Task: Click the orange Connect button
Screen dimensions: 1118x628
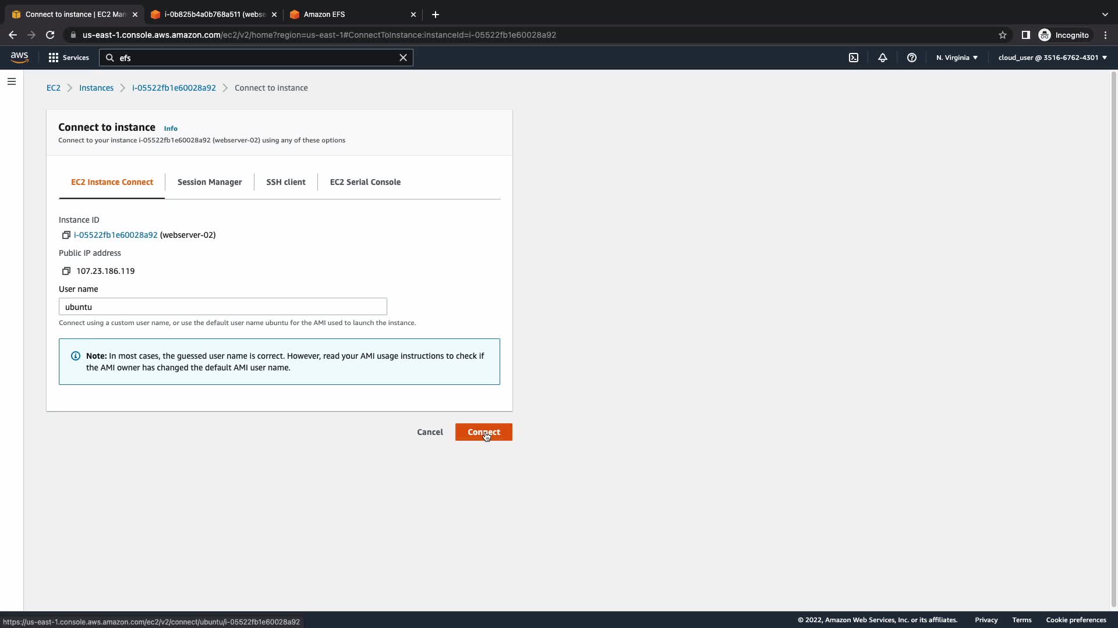Action: (483, 432)
